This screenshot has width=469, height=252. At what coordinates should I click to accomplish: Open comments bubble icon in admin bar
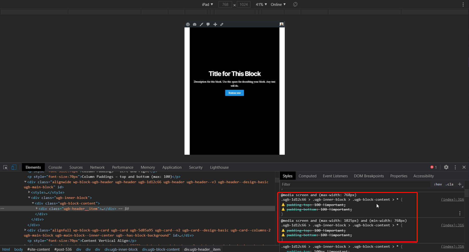(208, 24)
